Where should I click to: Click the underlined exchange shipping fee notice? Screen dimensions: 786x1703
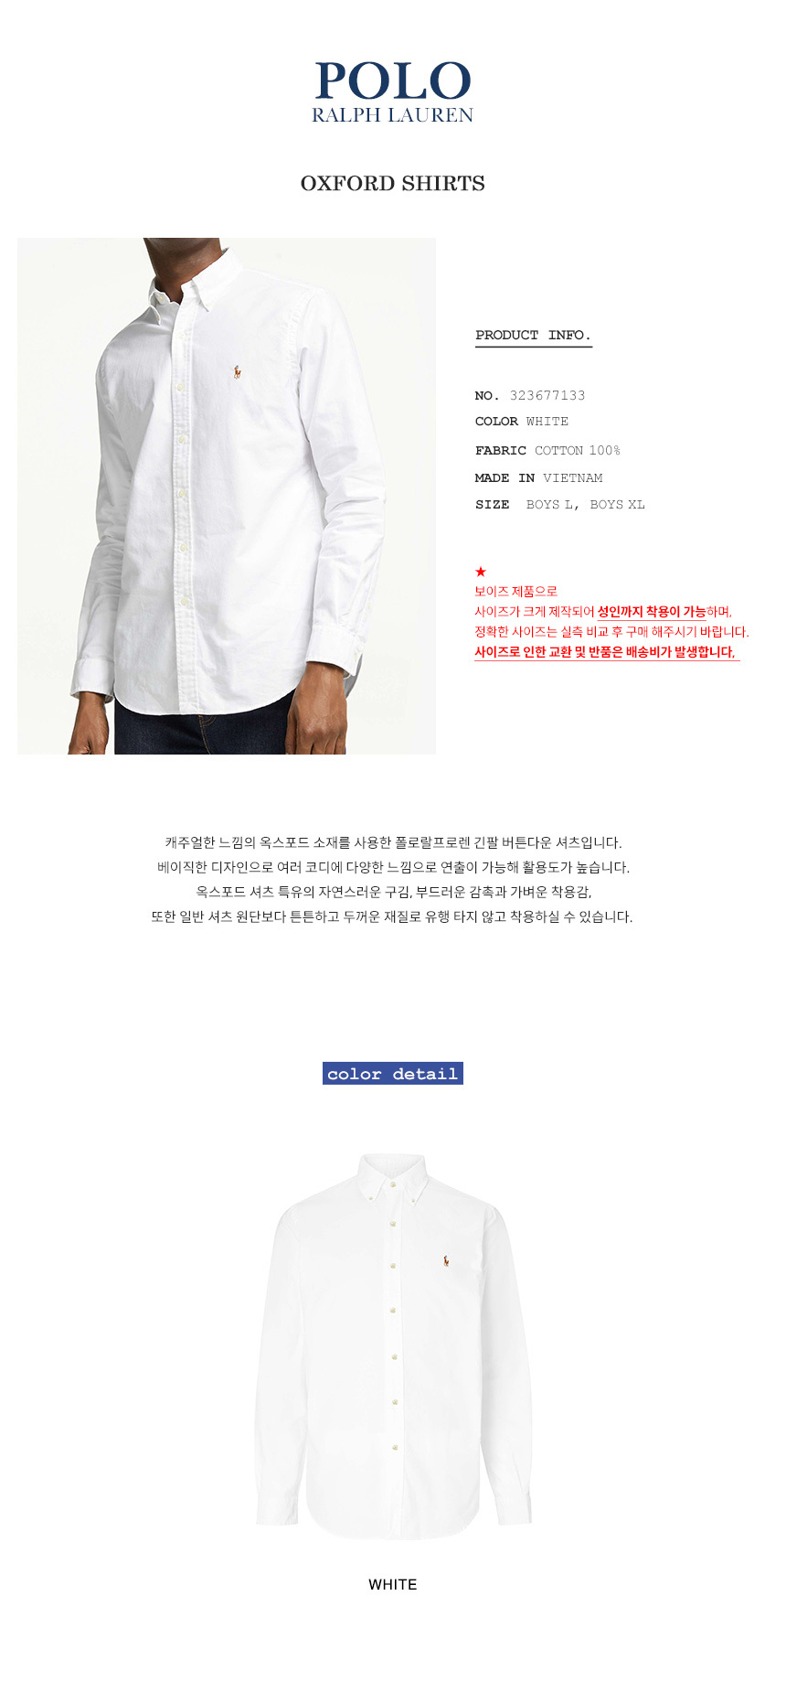[606, 652]
